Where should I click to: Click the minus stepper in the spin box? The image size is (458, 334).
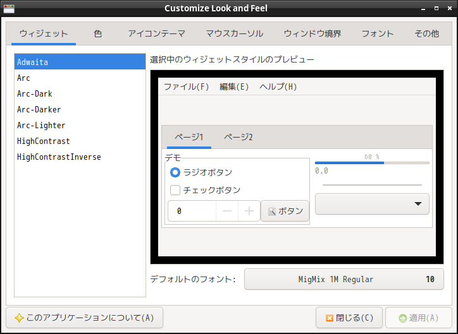[x=227, y=212]
